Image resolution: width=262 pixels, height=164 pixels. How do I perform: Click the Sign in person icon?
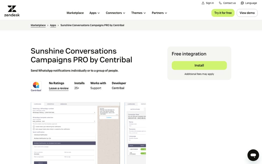[203, 3]
